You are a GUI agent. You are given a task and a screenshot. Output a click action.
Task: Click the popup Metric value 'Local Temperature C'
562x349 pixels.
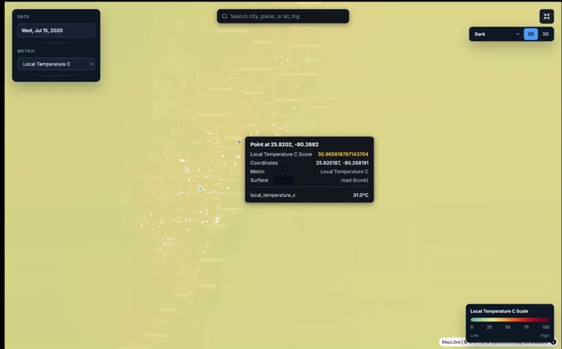[x=344, y=172]
